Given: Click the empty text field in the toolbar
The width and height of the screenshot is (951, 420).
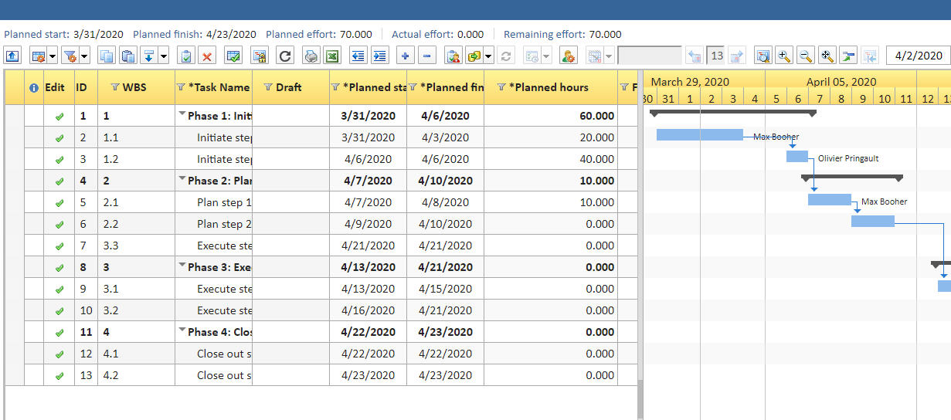Looking at the screenshot, I should (x=650, y=56).
